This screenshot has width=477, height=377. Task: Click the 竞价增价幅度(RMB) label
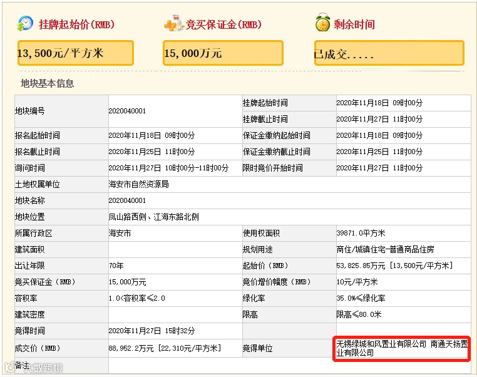[x=277, y=282]
